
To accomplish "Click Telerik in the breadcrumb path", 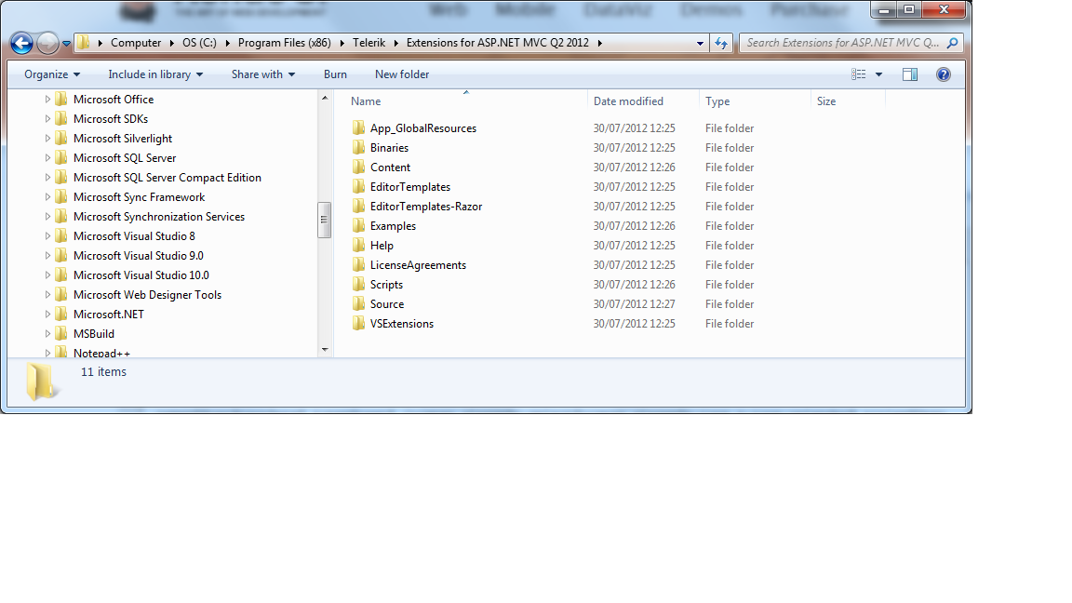I will pos(369,43).
